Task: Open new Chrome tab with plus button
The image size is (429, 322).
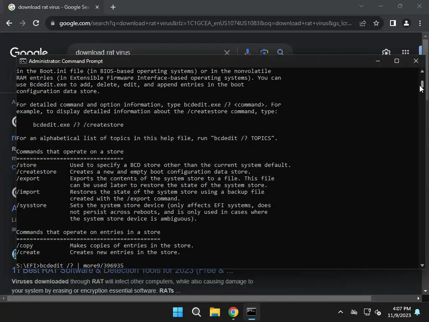Action: [x=113, y=7]
